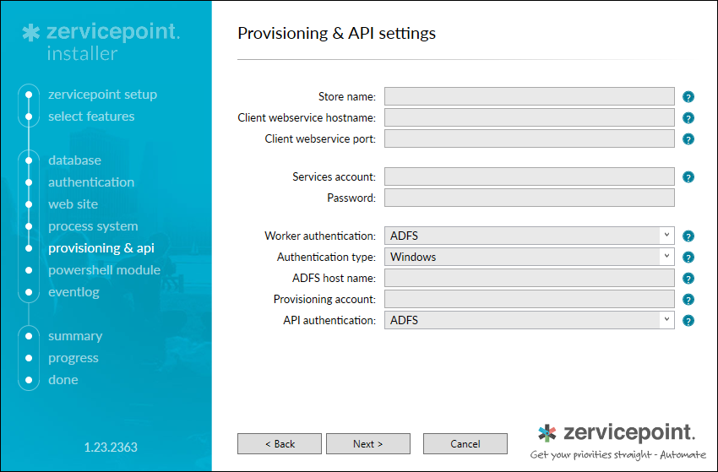Image resolution: width=718 pixels, height=472 pixels.
Task: Open the Authentication type dropdown
Action: (666, 257)
